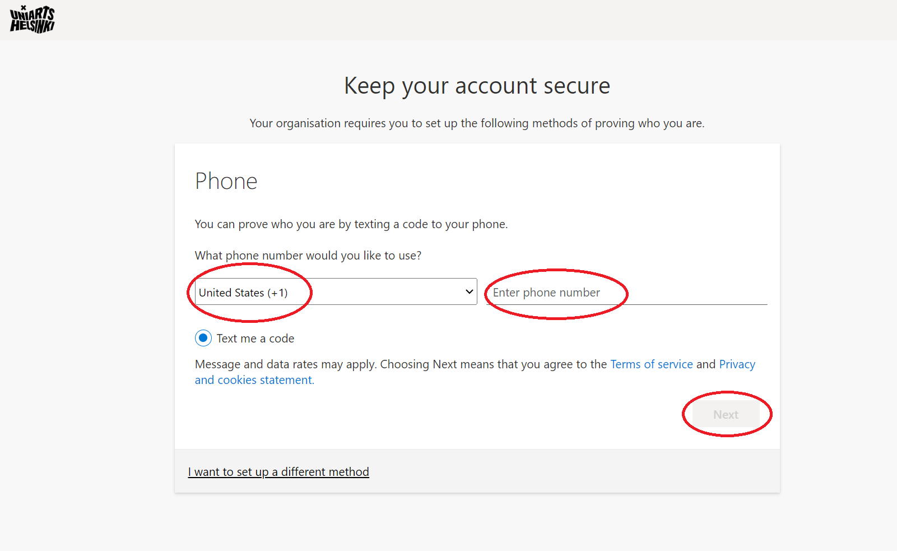Image resolution: width=897 pixels, height=551 pixels.
Task: Click I want to set up a different method
Action: [278, 471]
